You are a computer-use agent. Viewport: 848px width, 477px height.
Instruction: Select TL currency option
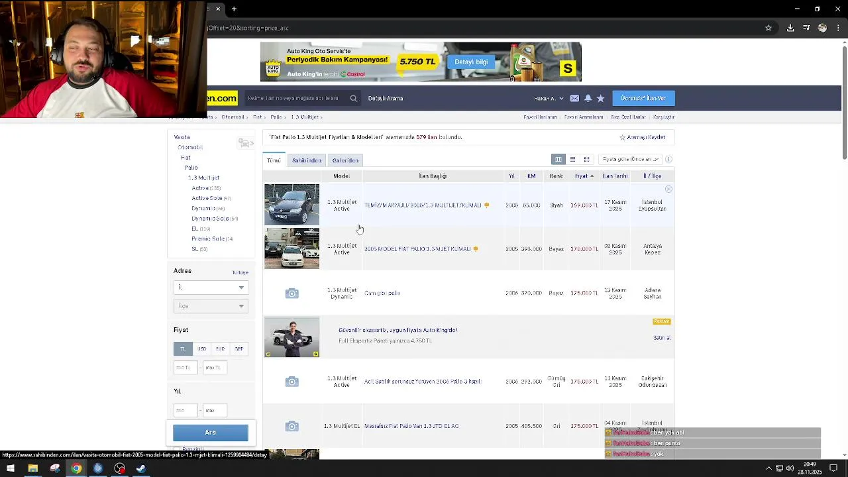pyautogui.click(x=183, y=349)
